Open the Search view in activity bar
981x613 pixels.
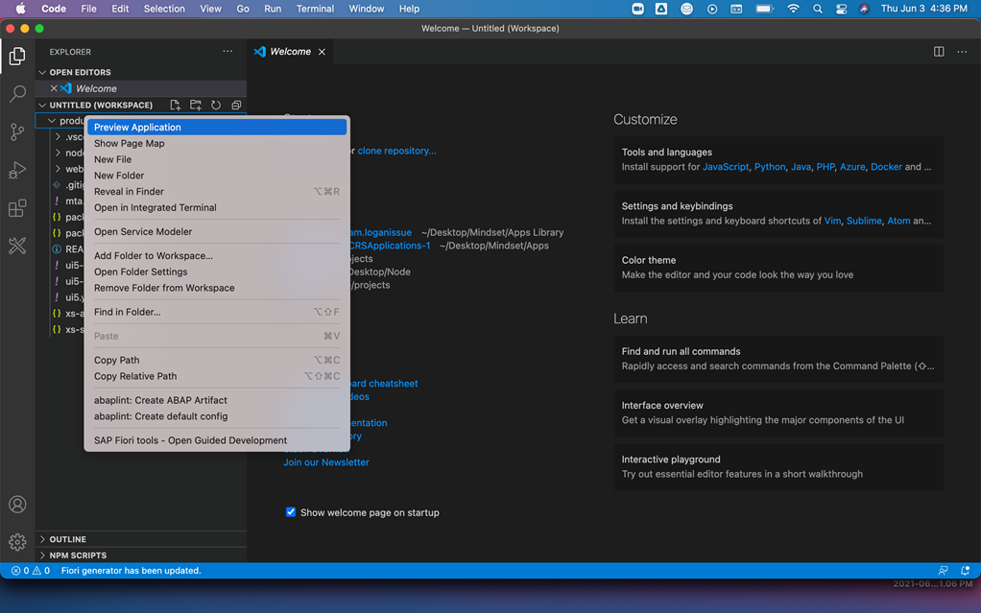[17, 94]
